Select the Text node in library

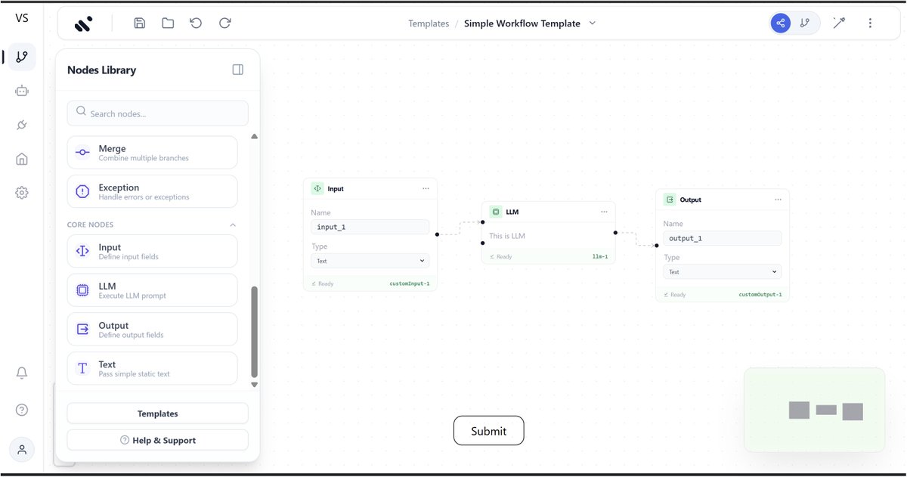click(152, 368)
